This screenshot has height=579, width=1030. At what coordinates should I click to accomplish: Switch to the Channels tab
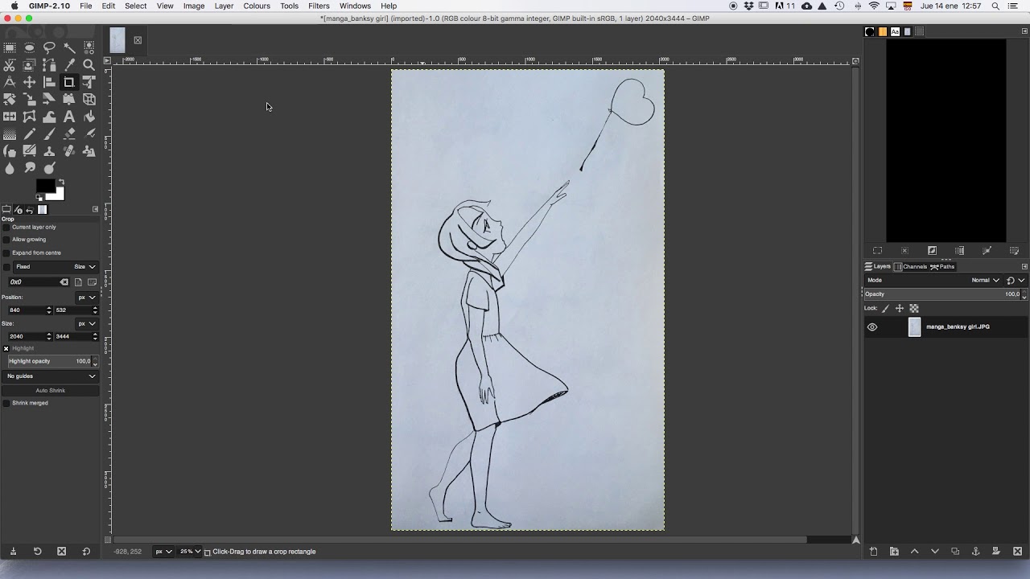pos(911,267)
